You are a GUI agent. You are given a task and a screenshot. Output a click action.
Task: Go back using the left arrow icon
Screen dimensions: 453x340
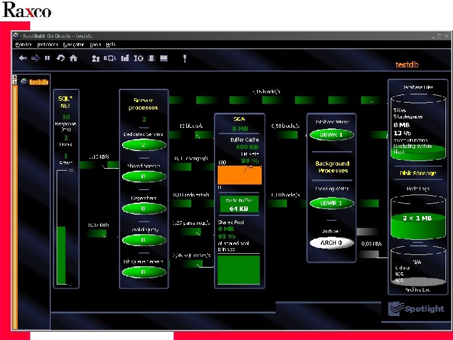23,58
